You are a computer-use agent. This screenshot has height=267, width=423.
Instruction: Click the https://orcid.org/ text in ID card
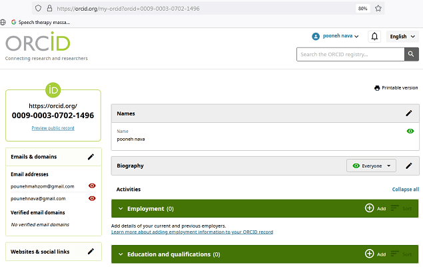[x=53, y=106]
